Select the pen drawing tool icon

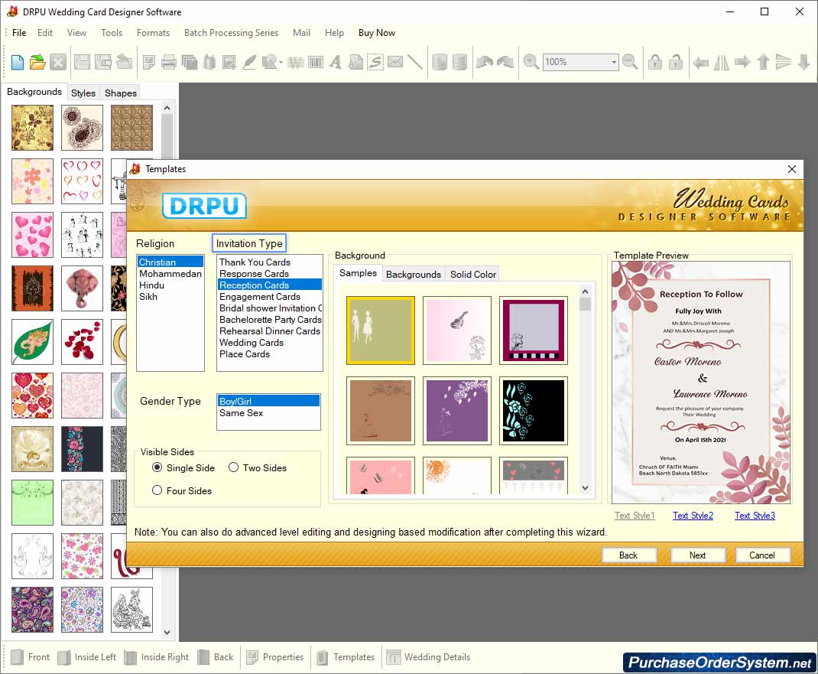coord(249,62)
